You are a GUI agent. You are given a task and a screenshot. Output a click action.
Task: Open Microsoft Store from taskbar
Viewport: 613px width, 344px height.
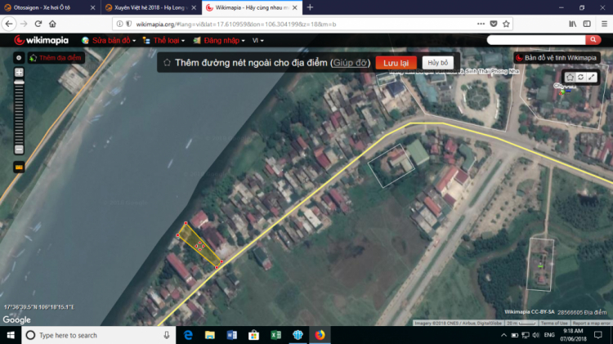[253, 335]
